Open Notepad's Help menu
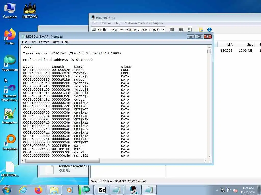Viewport: 261px width, 195px height. [65, 42]
